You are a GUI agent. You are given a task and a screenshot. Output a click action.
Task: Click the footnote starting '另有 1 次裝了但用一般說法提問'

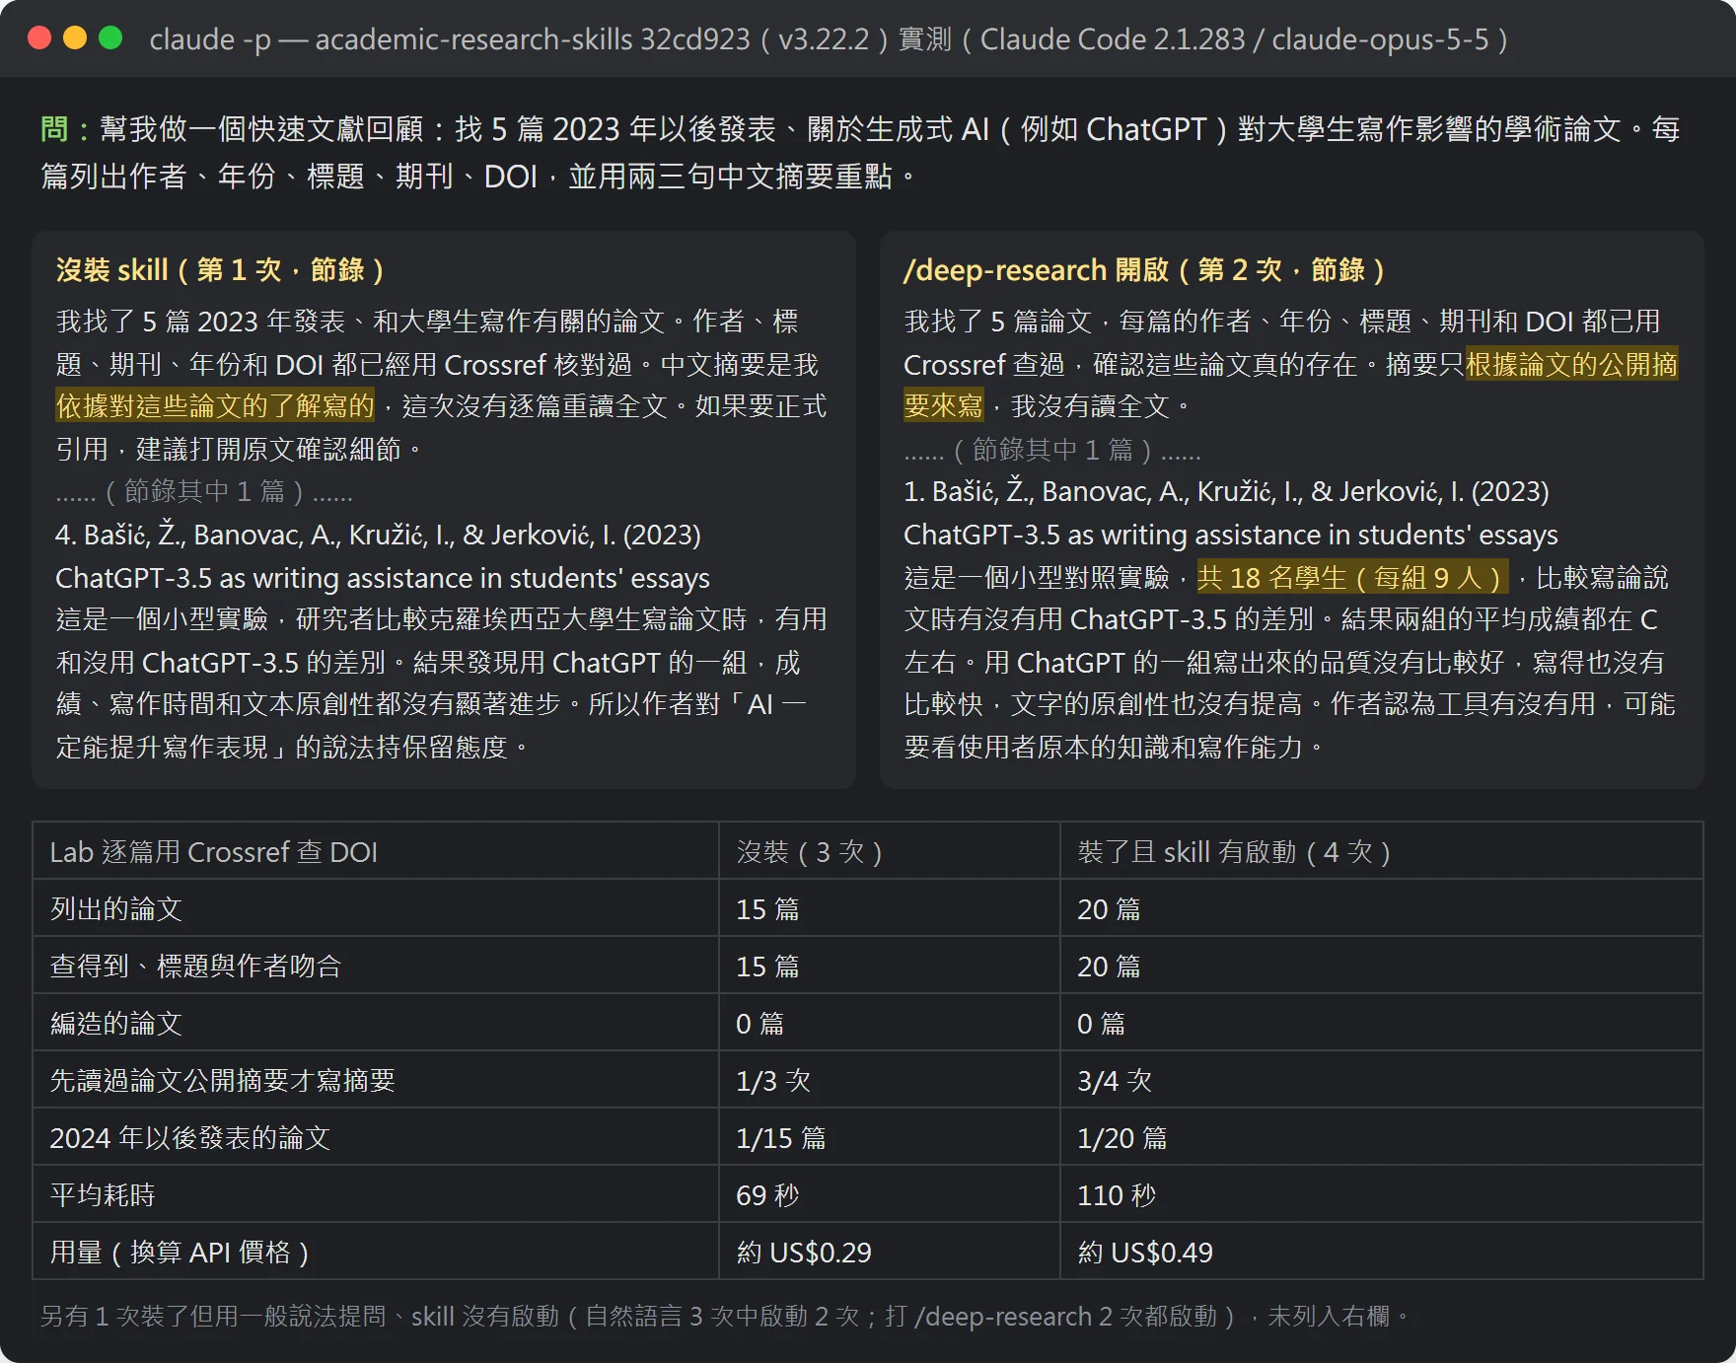725,1317
